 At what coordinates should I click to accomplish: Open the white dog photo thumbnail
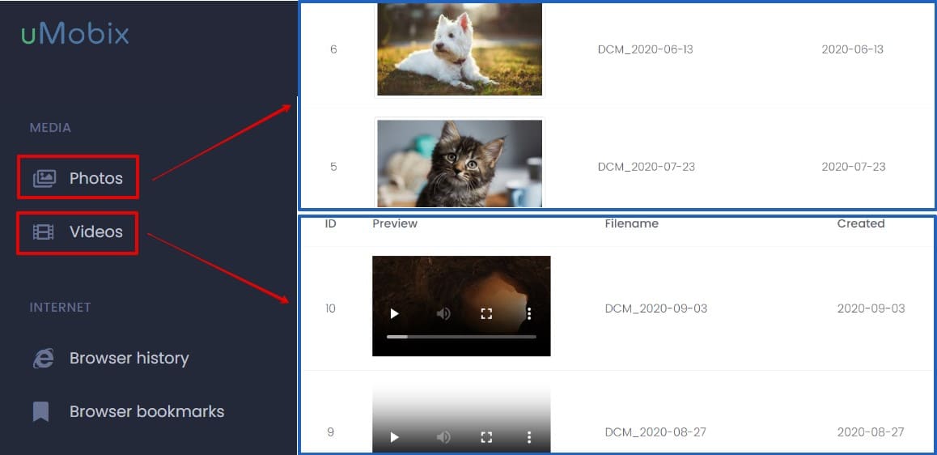tap(460, 49)
